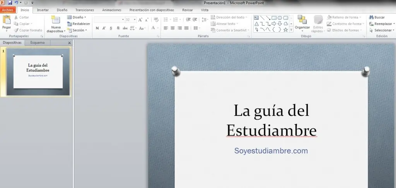Toggle numbered list

pos(176,19)
